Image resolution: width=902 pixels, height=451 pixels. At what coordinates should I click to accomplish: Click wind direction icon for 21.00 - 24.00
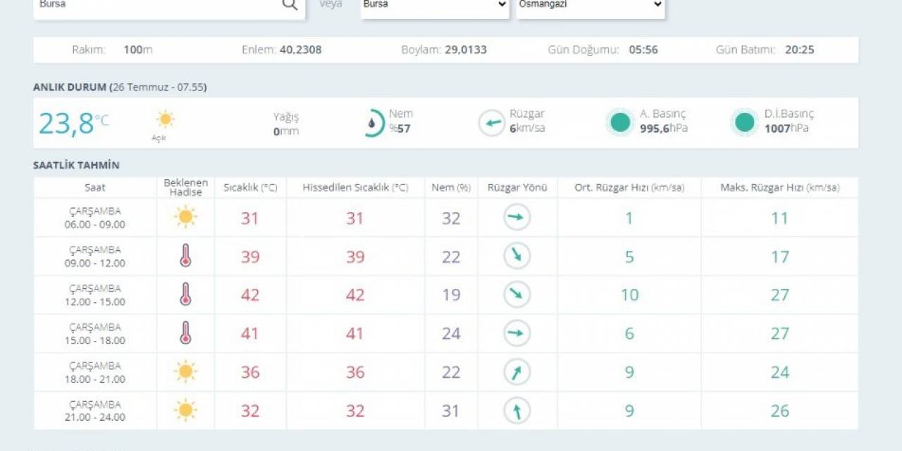pos(517,410)
